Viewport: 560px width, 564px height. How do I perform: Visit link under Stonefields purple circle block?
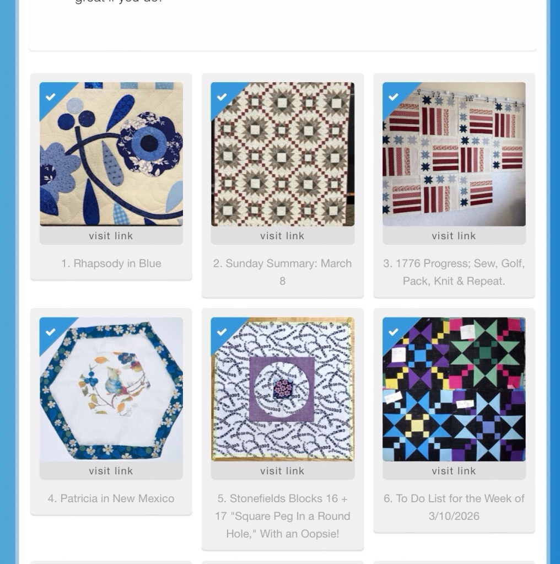[282, 470]
